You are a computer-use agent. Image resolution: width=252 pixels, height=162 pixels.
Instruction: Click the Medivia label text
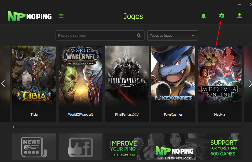pyautogui.click(x=220, y=114)
